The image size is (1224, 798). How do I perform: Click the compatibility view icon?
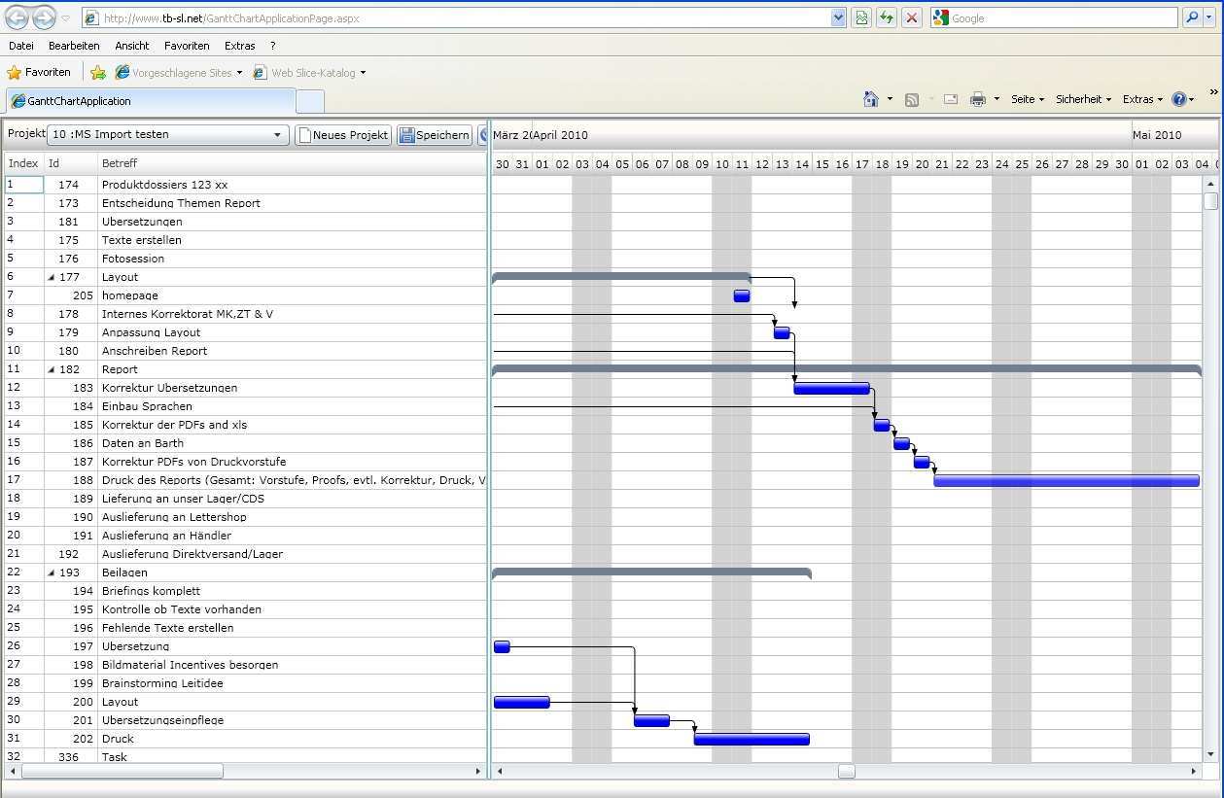pyautogui.click(x=860, y=17)
